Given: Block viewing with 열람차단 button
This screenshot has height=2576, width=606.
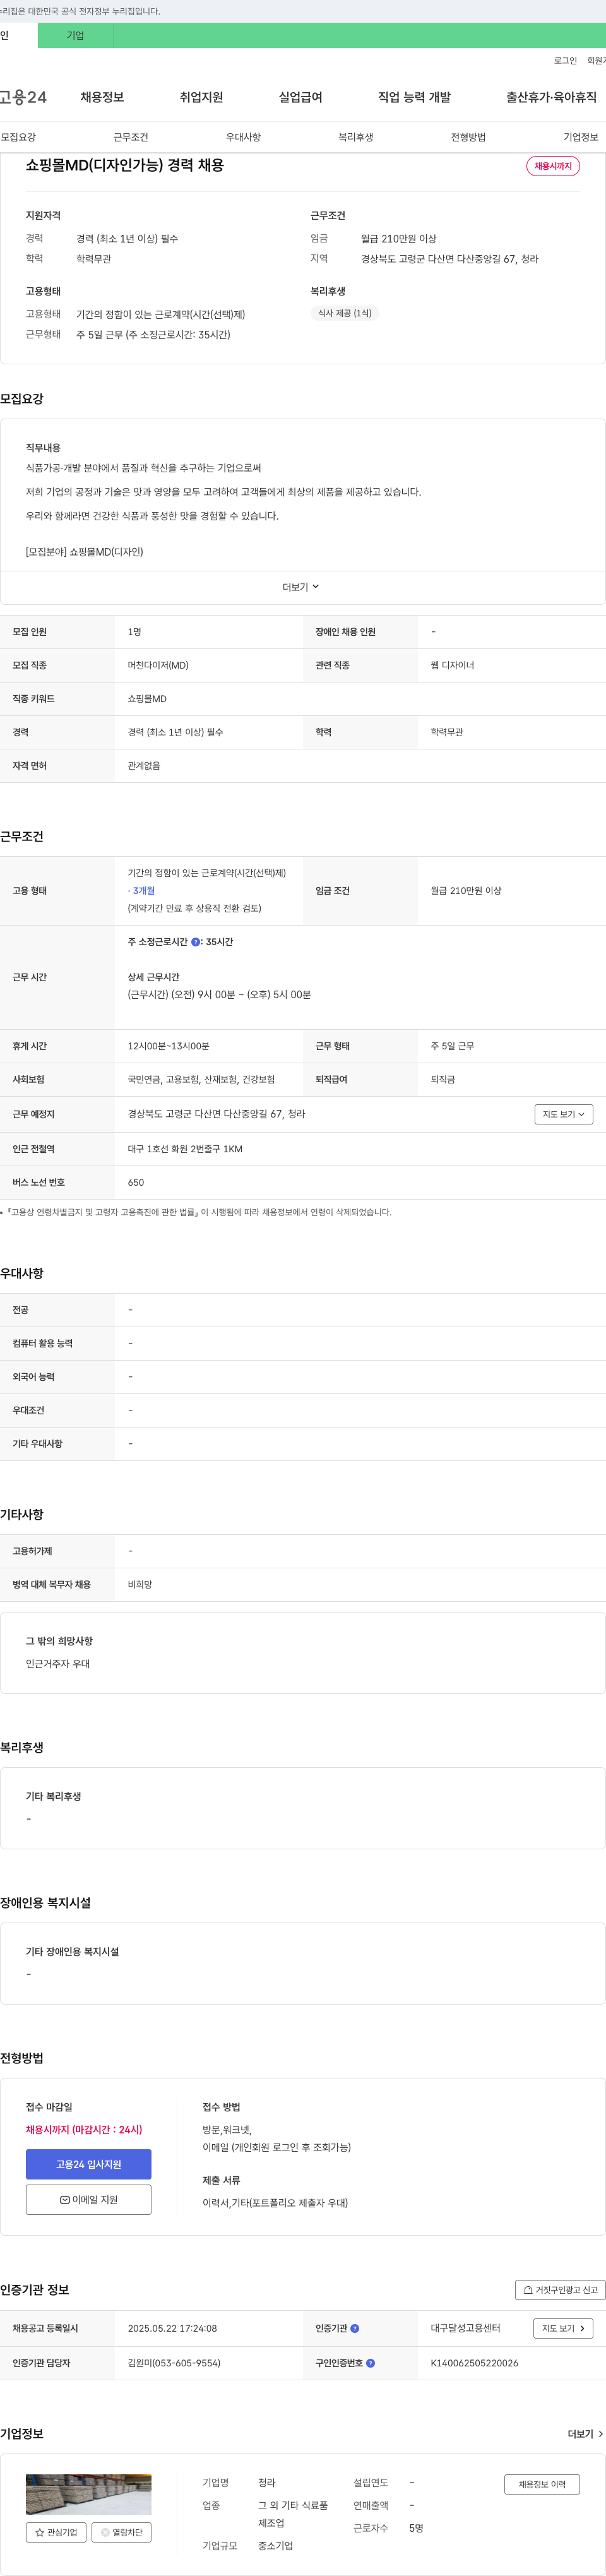Looking at the screenshot, I should [x=121, y=2533].
